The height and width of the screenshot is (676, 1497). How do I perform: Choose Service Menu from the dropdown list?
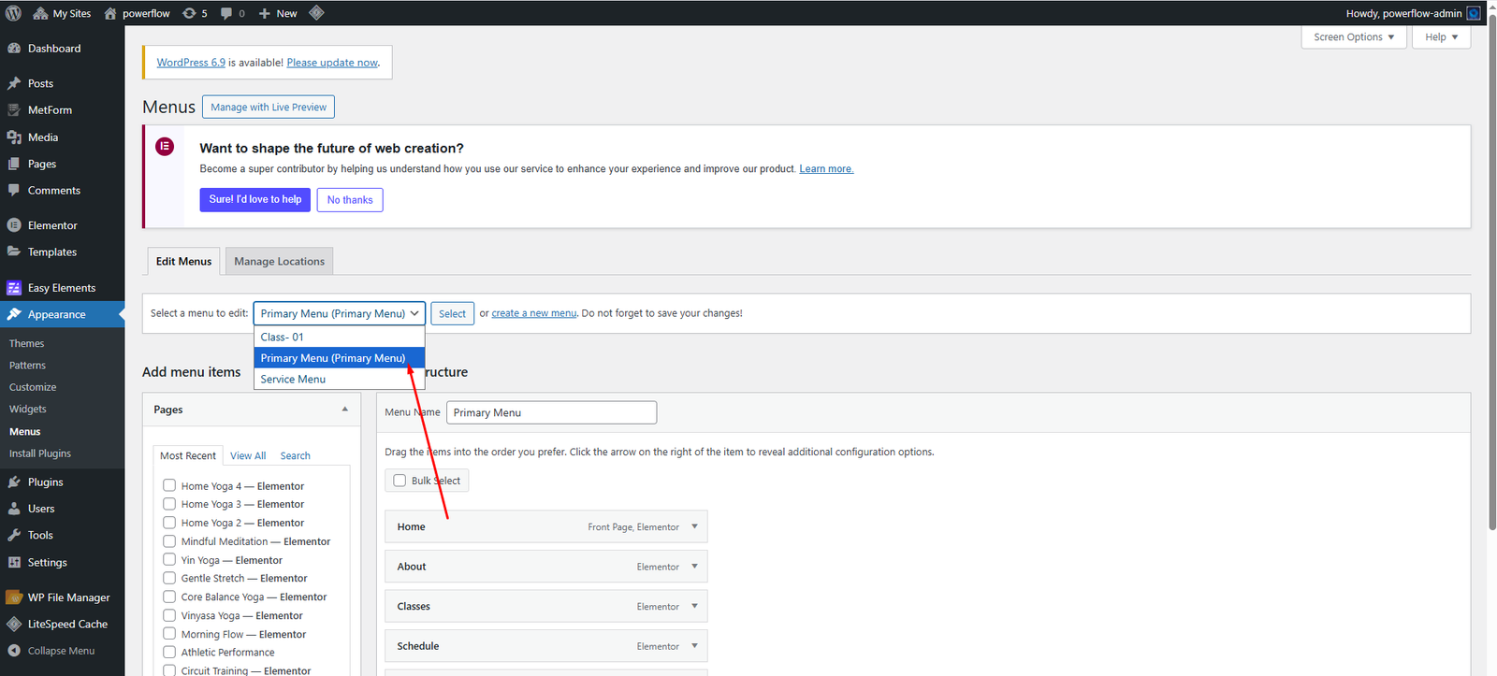tap(293, 379)
